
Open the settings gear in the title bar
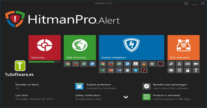pyautogui.click(x=186, y=3)
